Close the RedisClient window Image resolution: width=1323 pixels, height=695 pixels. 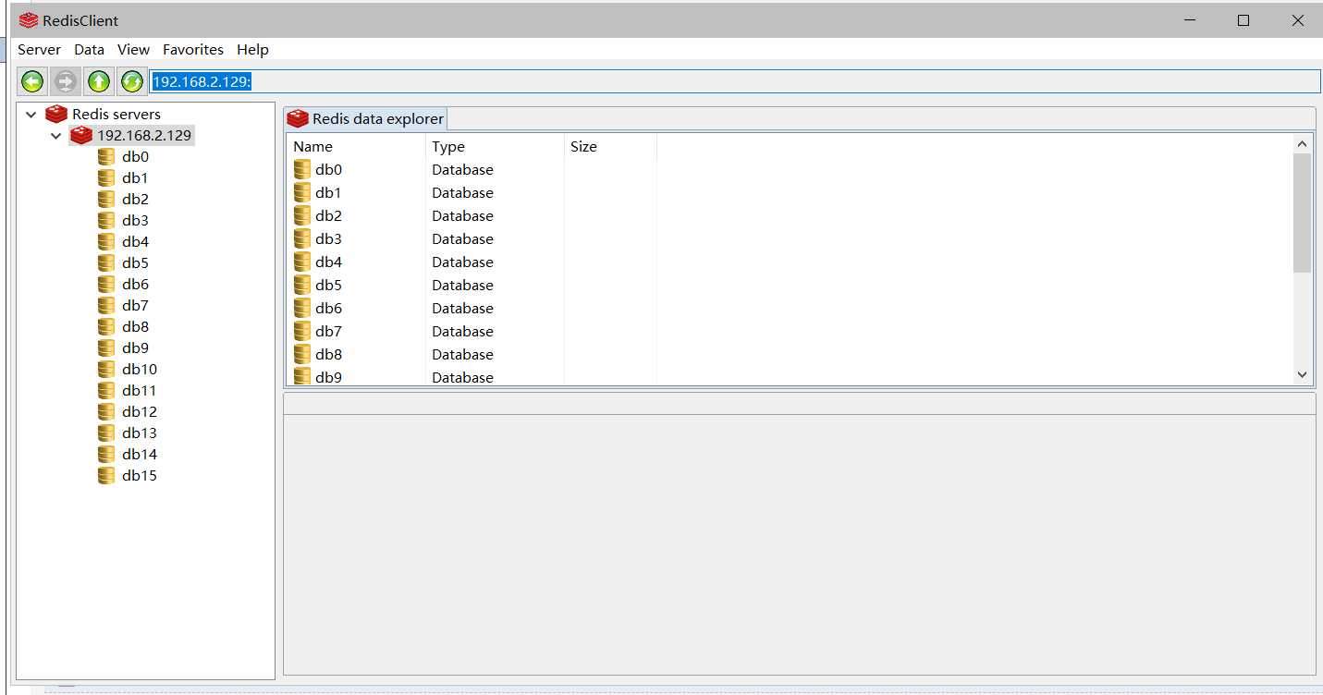pyautogui.click(x=1297, y=20)
